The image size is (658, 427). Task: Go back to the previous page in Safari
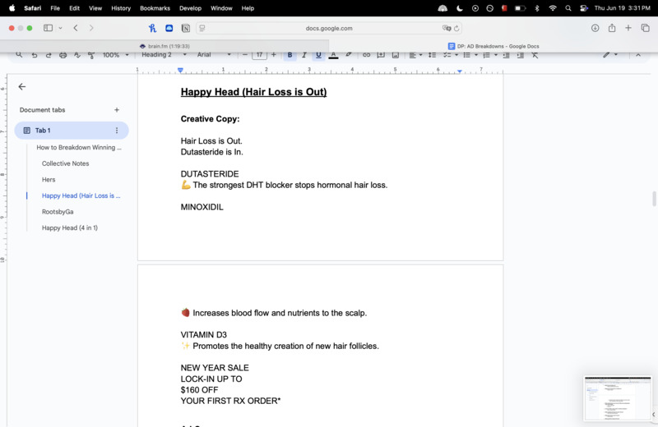[76, 28]
